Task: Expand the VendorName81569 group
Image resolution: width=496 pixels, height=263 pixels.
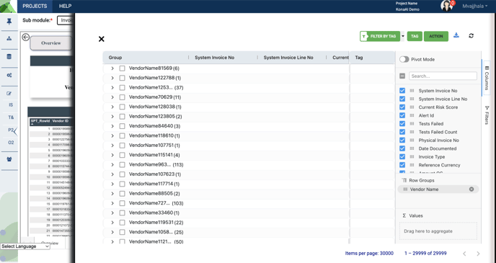Action: tap(112, 68)
